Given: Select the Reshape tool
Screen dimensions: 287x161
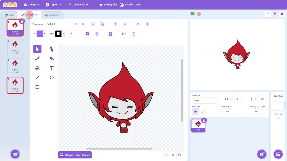Looking at the screenshot, I should (52, 49).
